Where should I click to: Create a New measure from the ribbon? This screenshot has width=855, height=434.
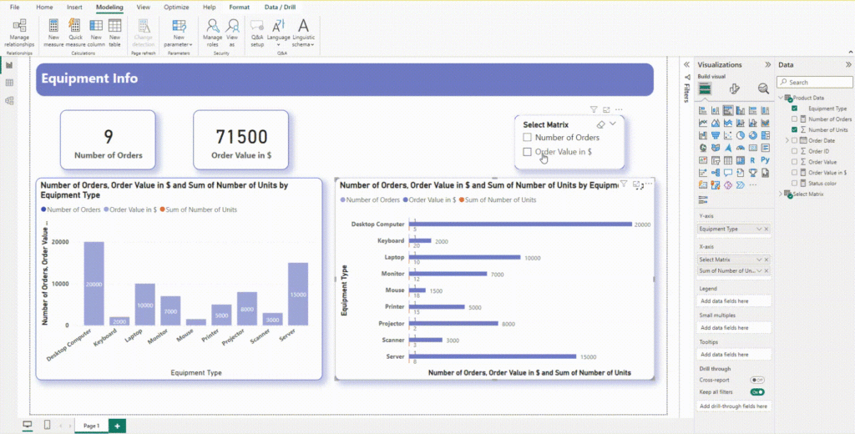click(54, 32)
